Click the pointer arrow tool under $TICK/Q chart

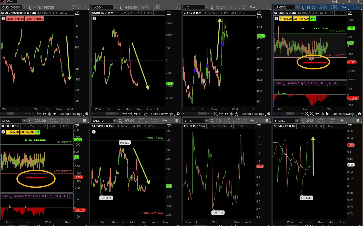tap(327, 114)
